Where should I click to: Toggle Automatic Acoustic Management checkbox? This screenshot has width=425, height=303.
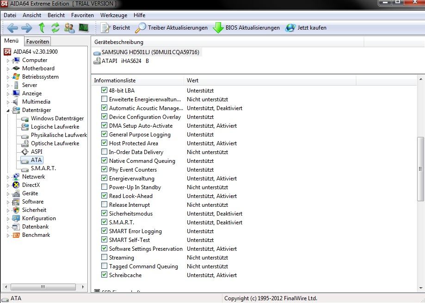[x=104, y=108]
